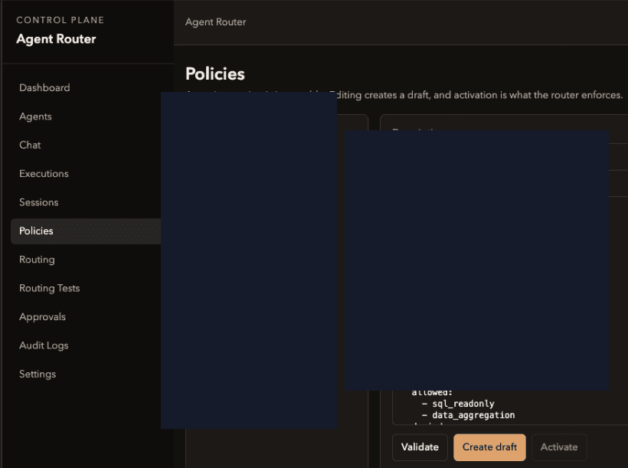Go to Approvals page
This screenshot has height=468, width=628.
42,317
